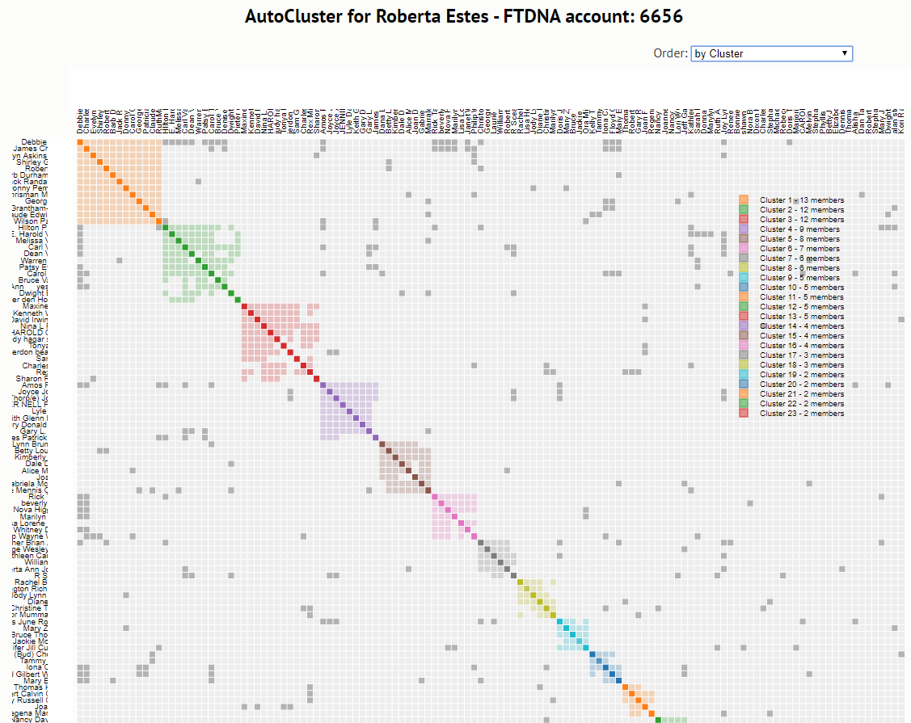The width and height of the screenshot is (911, 723).
Task: Click the 'Shirley G' row label
Action: (x=32, y=162)
